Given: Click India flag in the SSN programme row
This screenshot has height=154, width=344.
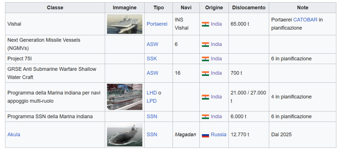Looking at the screenshot, I should [x=205, y=116].
